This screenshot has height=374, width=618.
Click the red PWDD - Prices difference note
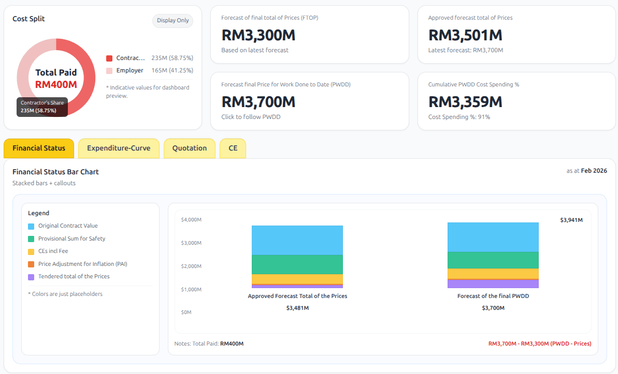(x=540, y=343)
